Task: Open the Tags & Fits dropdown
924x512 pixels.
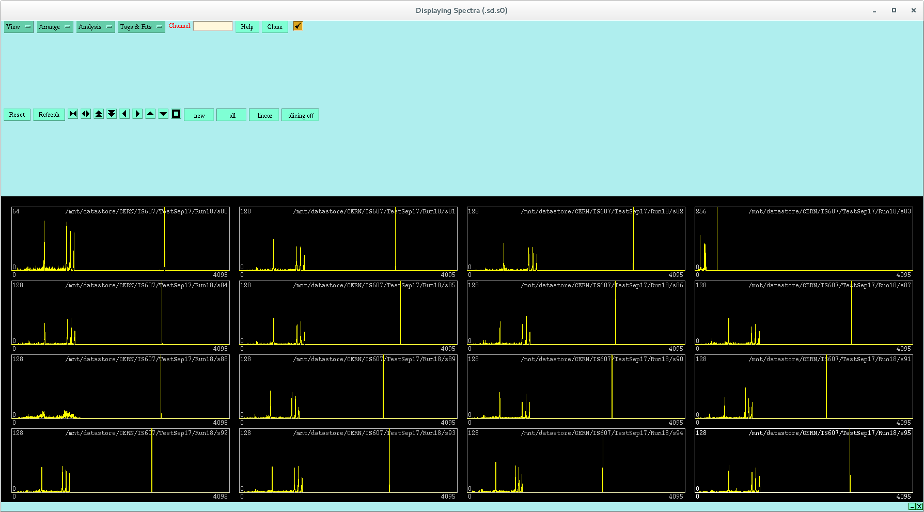Action: 142,27
